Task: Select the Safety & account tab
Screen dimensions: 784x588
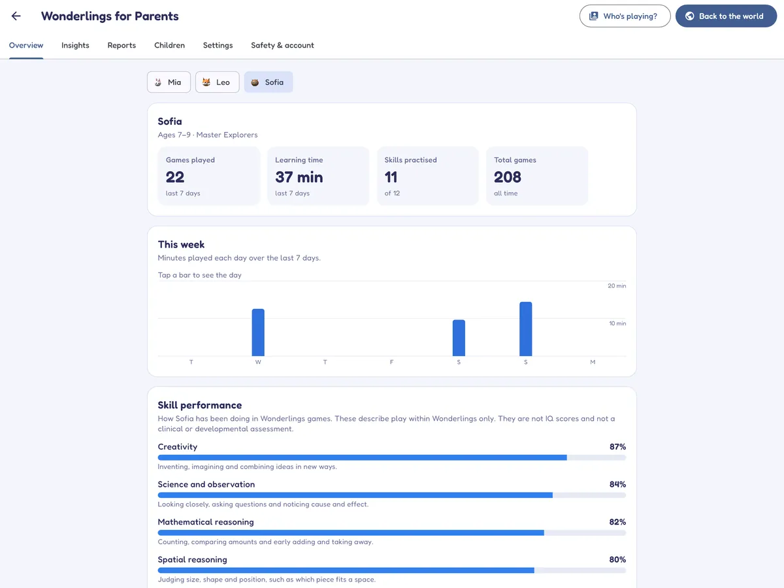Action: [x=282, y=46]
